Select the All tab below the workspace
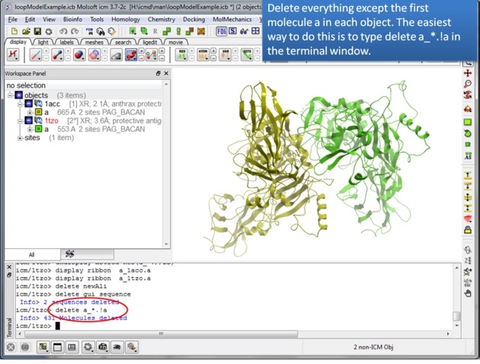 point(33,254)
